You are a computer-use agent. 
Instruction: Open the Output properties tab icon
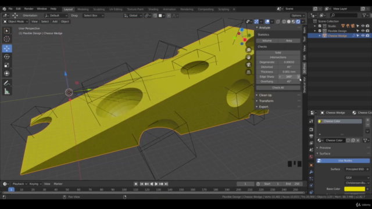coord(312,136)
